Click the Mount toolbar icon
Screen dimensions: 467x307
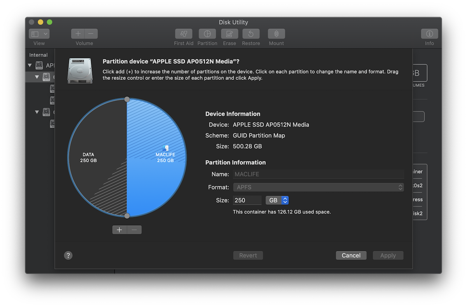click(x=276, y=34)
